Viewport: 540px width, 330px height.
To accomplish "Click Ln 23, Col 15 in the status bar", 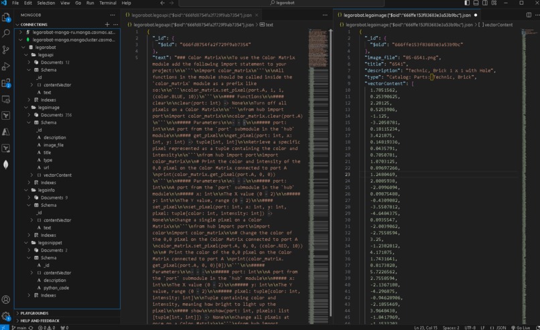I will tap(425, 327).
